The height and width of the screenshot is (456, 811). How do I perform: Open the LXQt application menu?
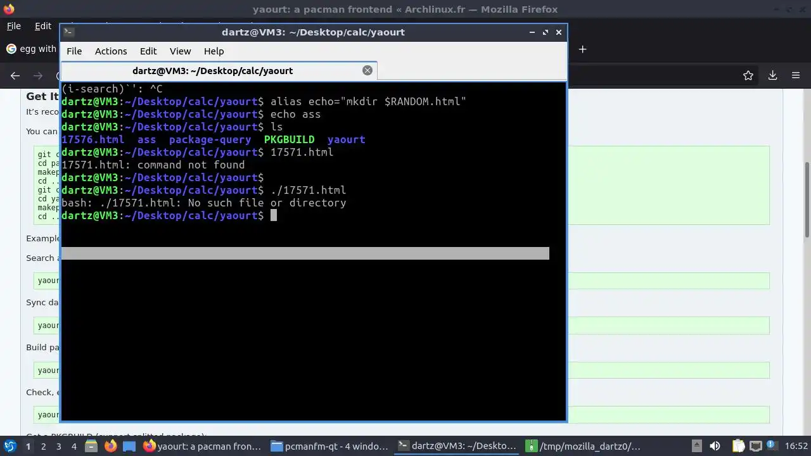10,446
